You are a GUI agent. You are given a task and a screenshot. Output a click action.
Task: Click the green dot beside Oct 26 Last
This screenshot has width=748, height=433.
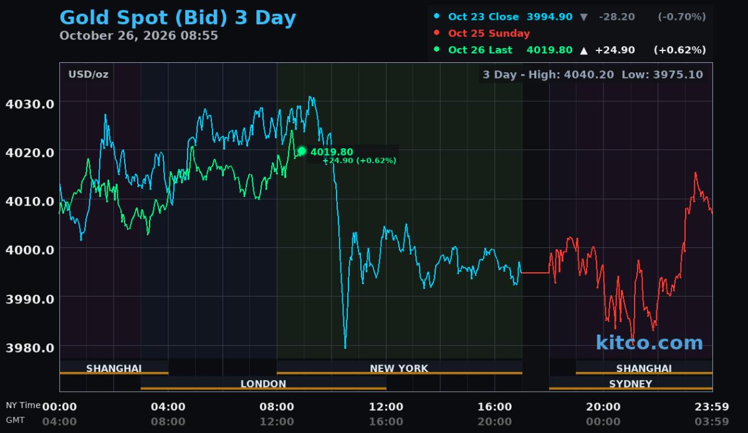pyautogui.click(x=436, y=49)
